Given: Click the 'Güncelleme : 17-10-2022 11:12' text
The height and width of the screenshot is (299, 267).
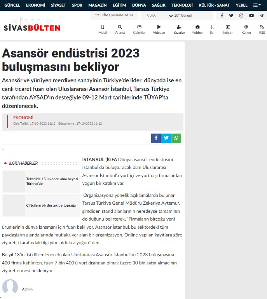Looking at the screenshot, I should [80, 123].
